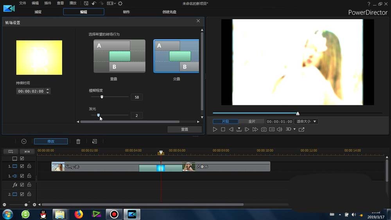This screenshot has width=391, height=220.
Task: Step to next frame
Action: pos(247,129)
